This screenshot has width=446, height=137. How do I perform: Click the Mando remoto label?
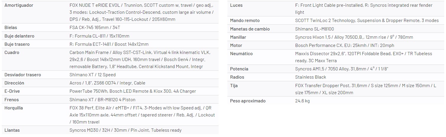tap(245, 21)
